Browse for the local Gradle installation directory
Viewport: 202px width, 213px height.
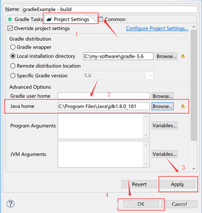(166, 56)
